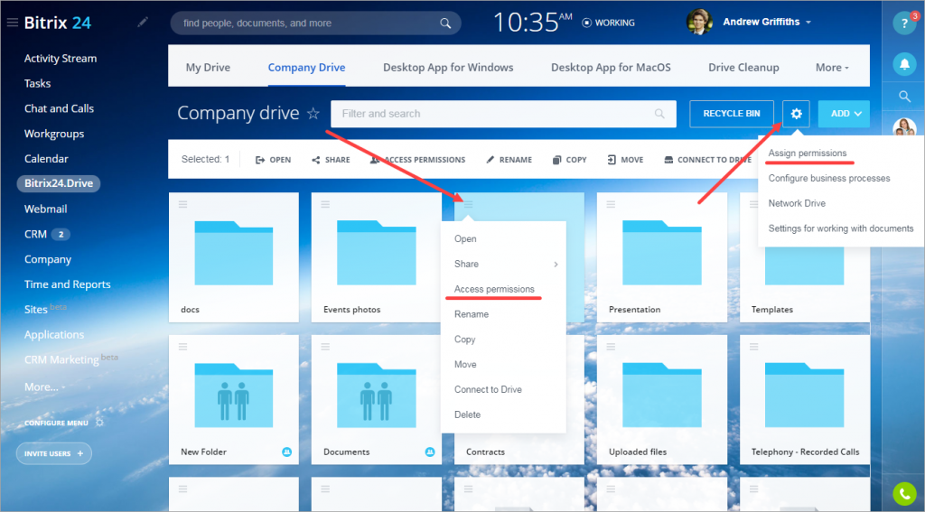Click the Filter and search input
The image size is (925, 512).
click(x=503, y=114)
